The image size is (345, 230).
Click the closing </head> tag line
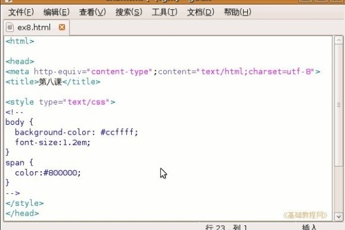point(22,213)
